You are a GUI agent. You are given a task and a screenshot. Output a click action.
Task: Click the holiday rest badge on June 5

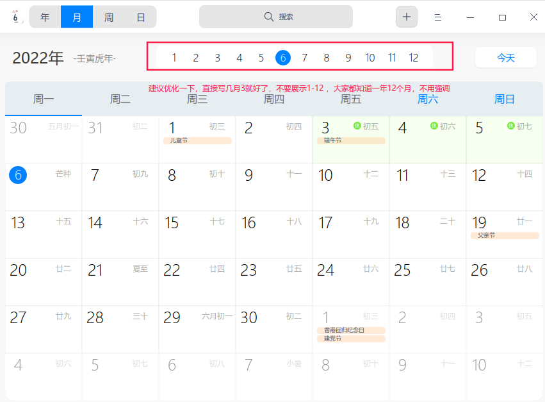point(510,126)
